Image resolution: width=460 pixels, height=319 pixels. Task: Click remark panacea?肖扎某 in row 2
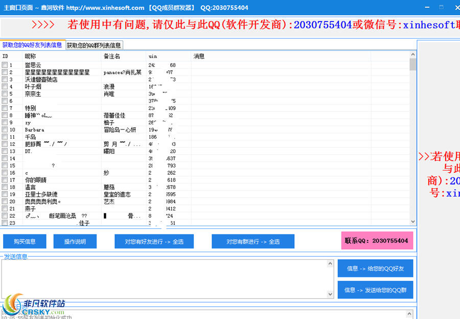pyautogui.click(x=122, y=72)
